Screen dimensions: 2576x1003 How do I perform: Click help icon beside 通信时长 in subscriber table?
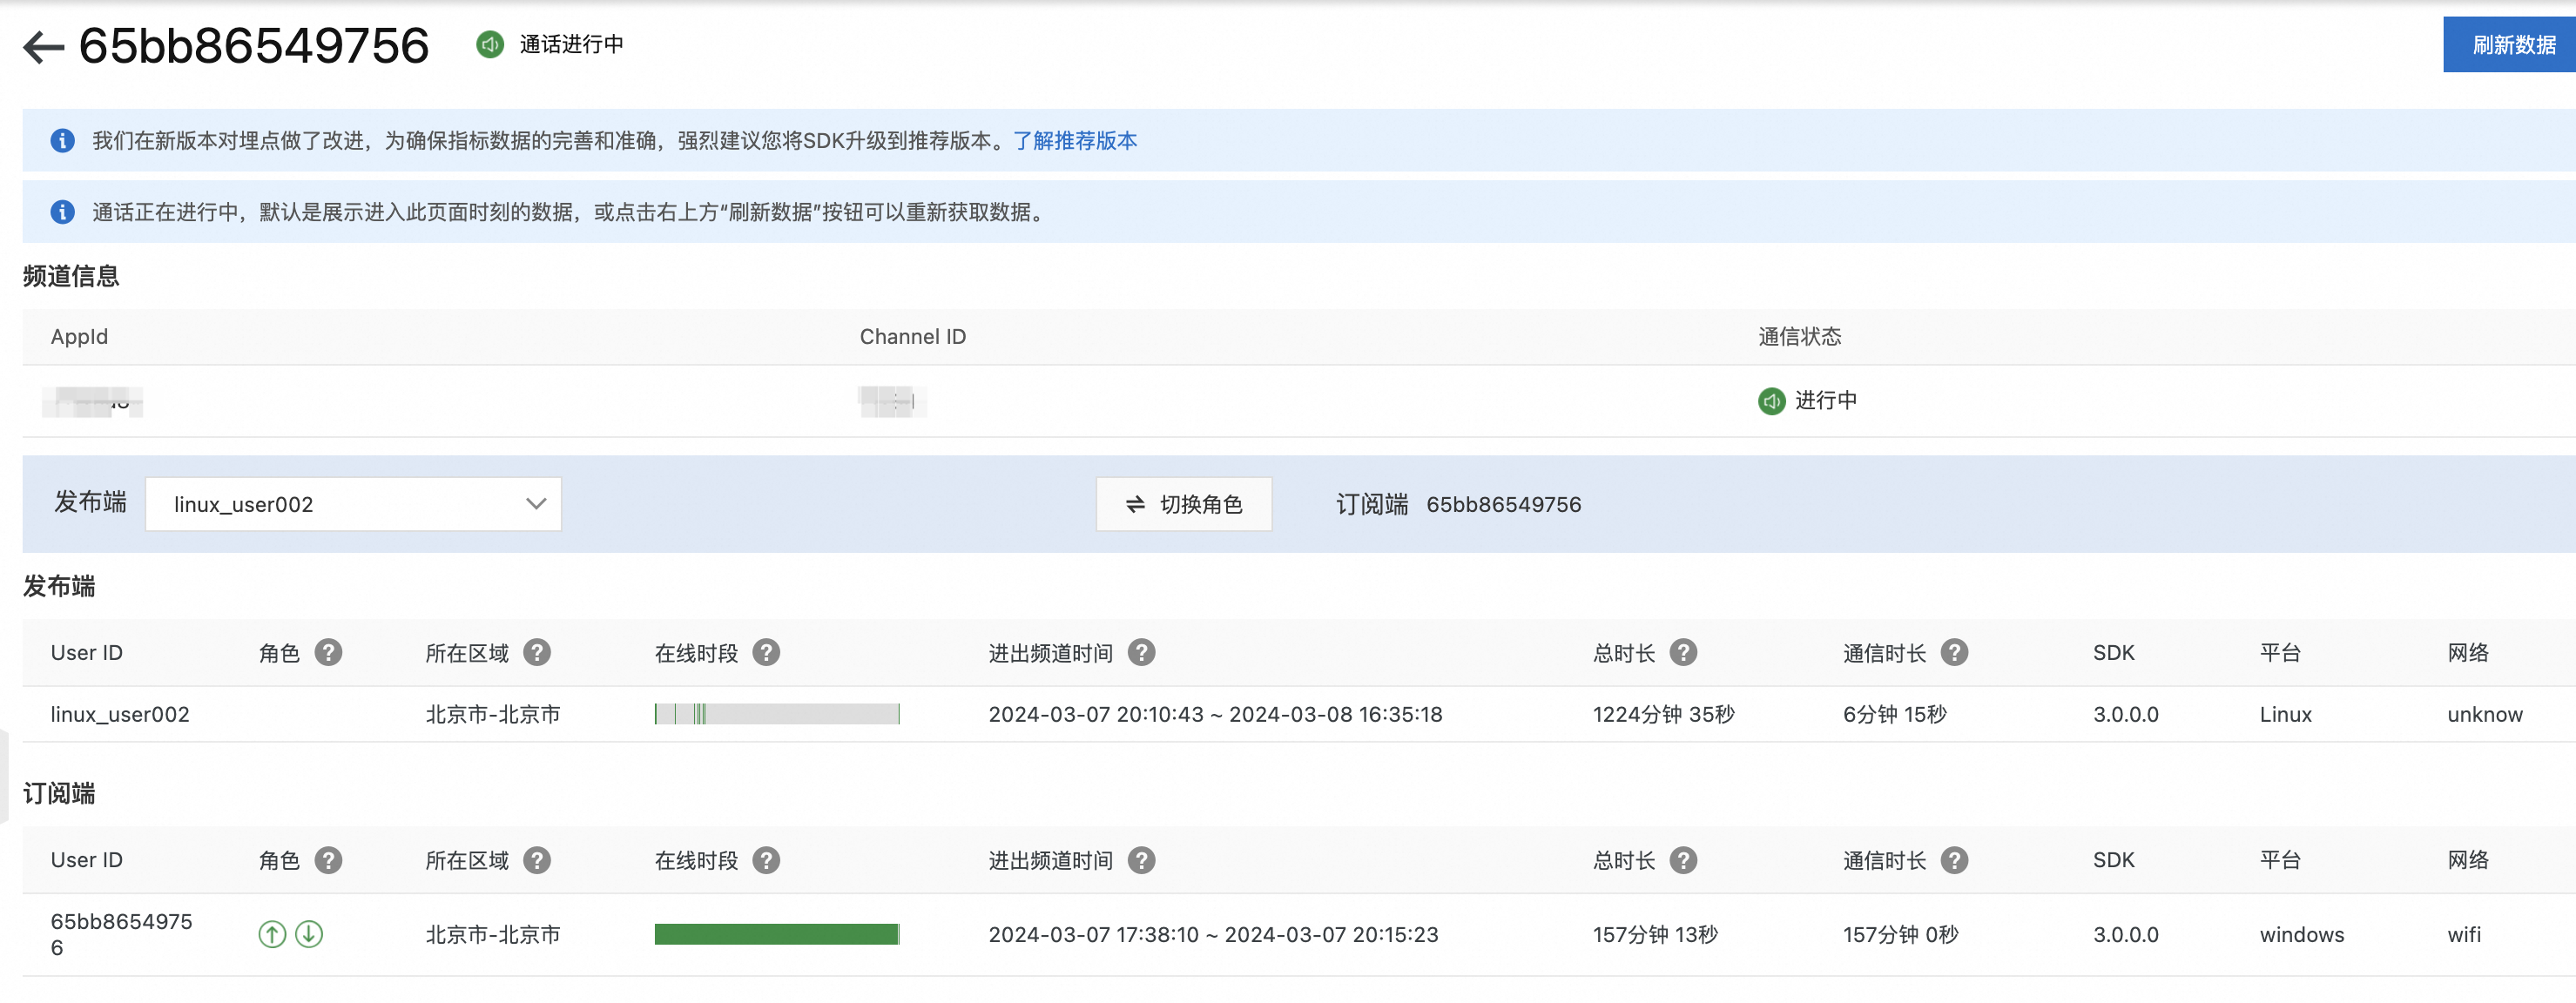click(x=1954, y=860)
